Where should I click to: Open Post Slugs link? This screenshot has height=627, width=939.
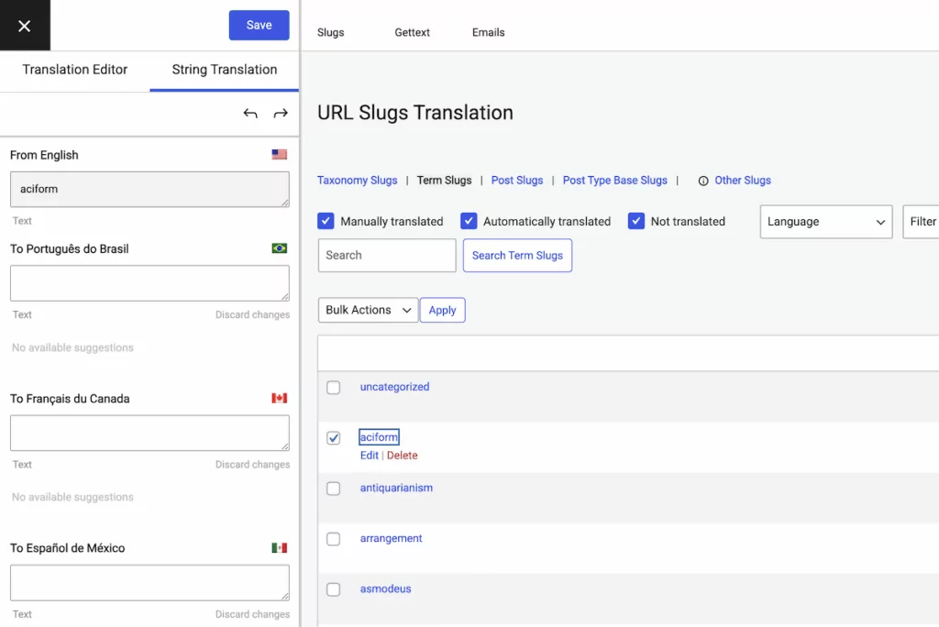tap(517, 181)
